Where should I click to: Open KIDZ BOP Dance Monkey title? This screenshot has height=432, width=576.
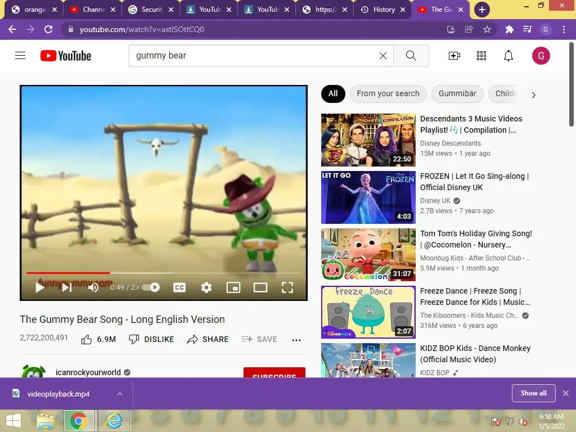475,353
